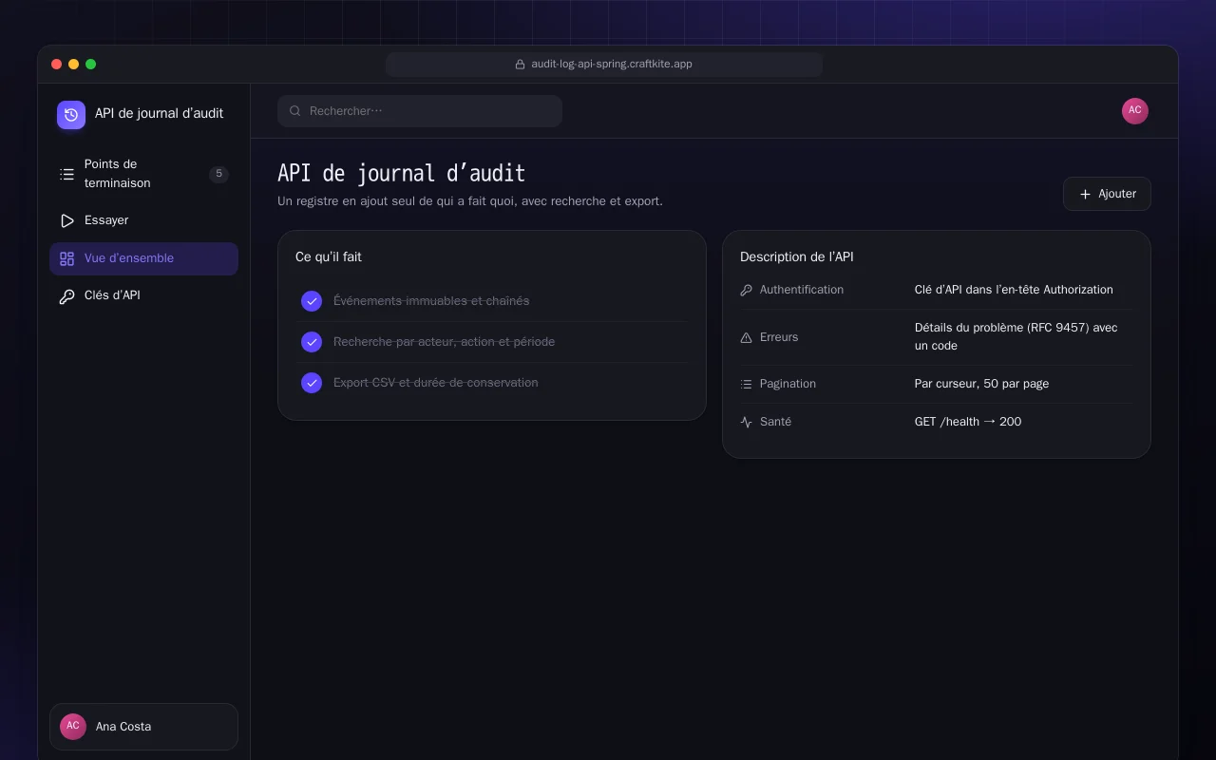Click the play icon beside Essayer
This screenshot has width=1216, height=760.
click(x=66, y=220)
